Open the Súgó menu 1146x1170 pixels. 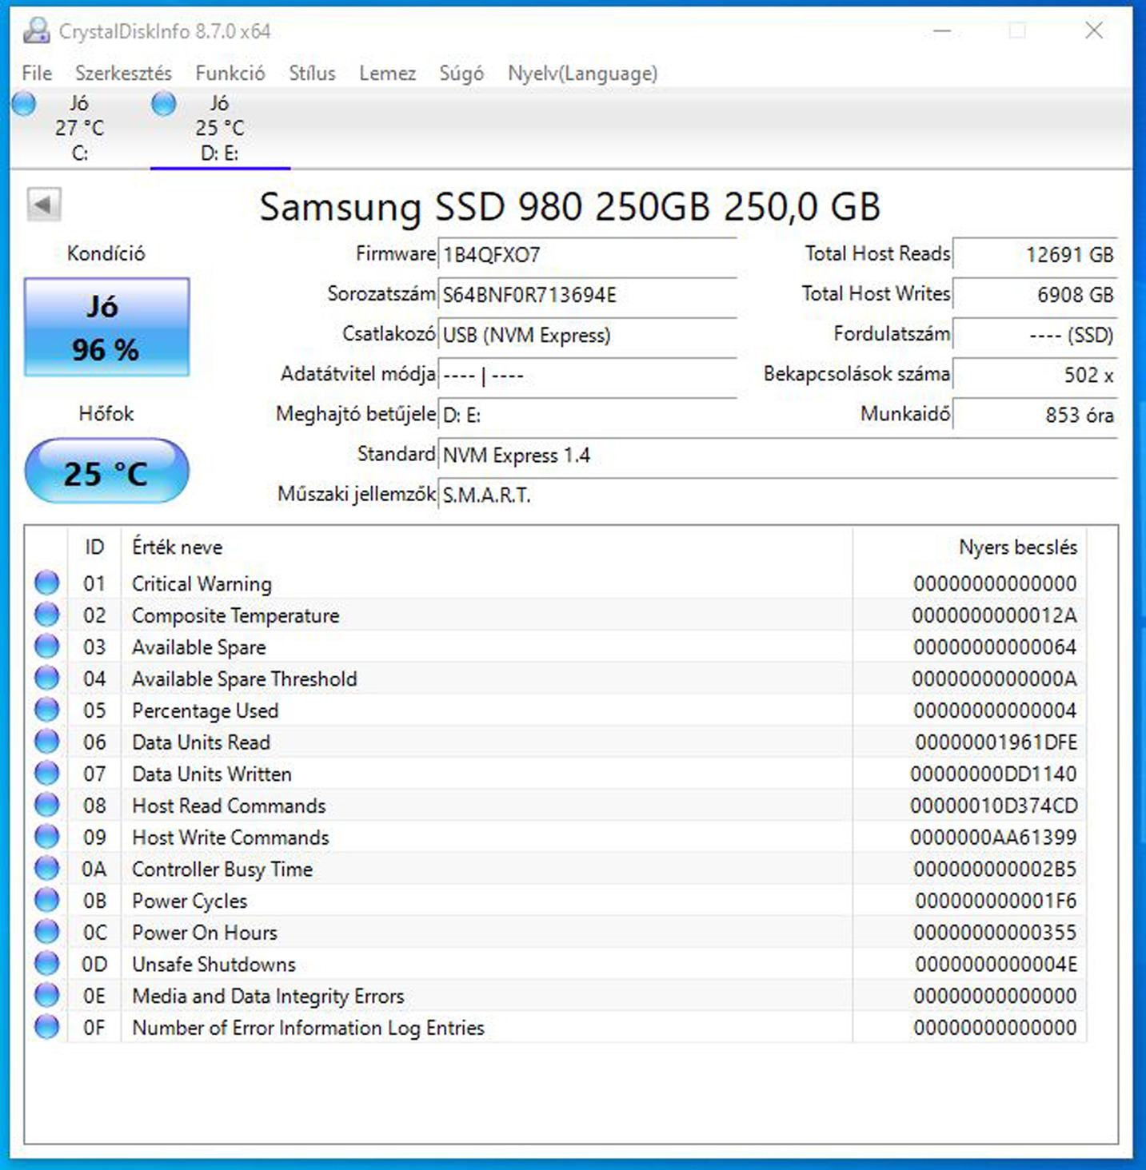pyautogui.click(x=461, y=74)
